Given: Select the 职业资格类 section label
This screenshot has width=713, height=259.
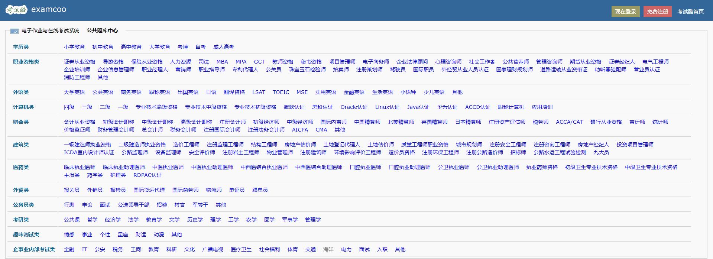Looking at the screenshot, I should [26, 62].
